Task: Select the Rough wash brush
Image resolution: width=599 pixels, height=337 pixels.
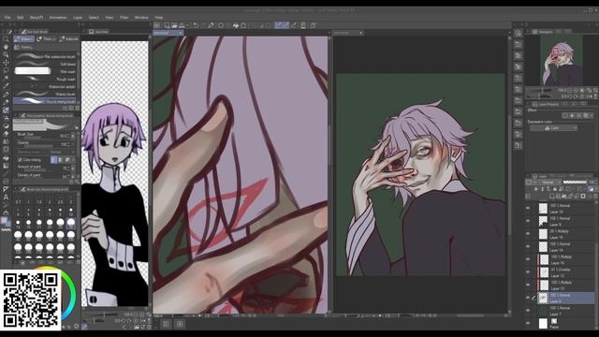Action: click(45, 79)
